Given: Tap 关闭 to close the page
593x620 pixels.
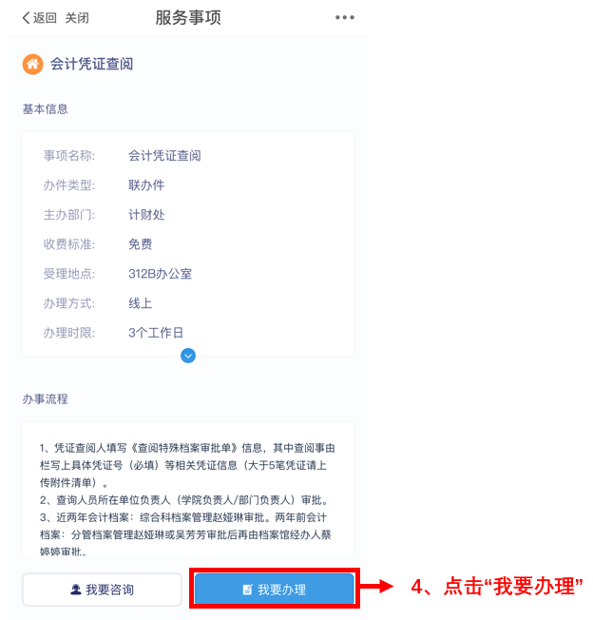Looking at the screenshot, I should coord(77,18).
